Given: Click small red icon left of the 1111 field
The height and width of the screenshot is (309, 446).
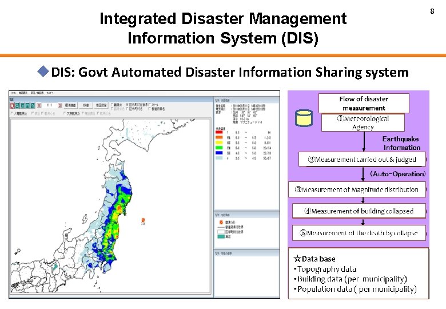Looking at the screenshot, I should point(39,105).
